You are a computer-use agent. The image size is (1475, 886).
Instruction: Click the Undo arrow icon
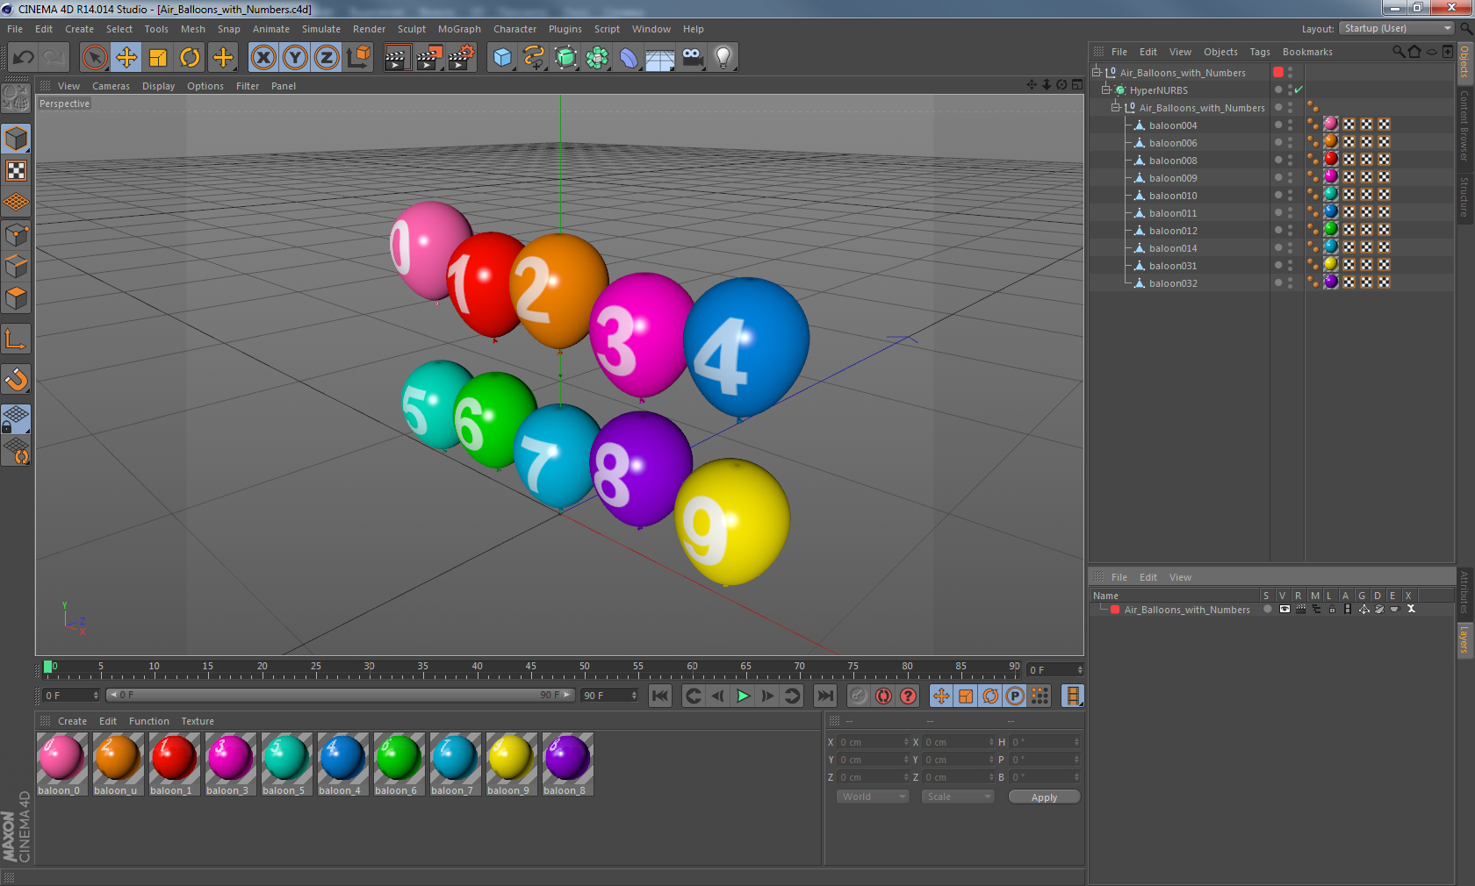pyautogui.click(x=24, y=58)
